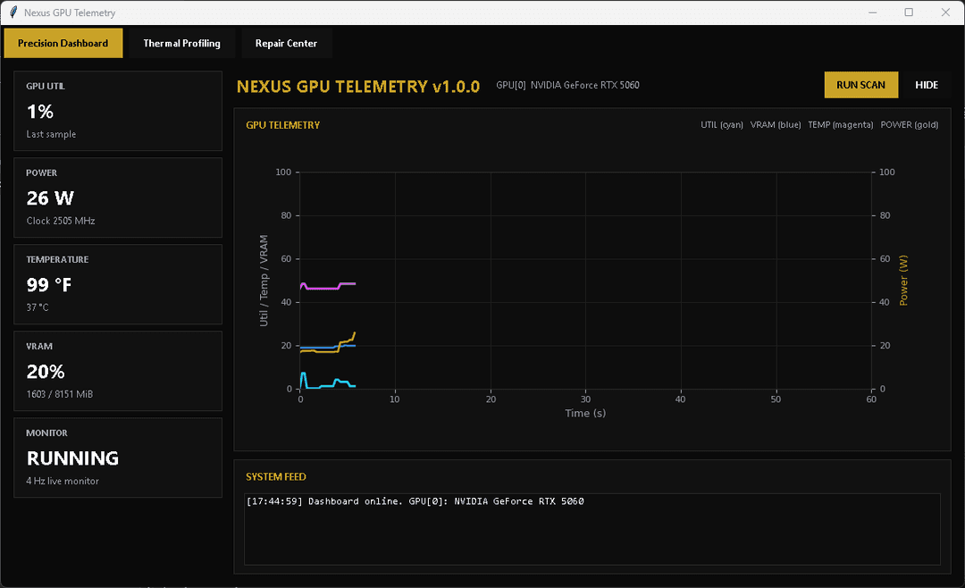Viewport: 965px width, 588px height.
Task: Switch to the Precision Dashboard tab
Action: click(x=63, y=43)
